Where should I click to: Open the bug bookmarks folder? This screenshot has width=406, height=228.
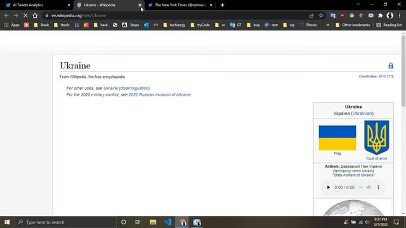click(x=254, y=25)
